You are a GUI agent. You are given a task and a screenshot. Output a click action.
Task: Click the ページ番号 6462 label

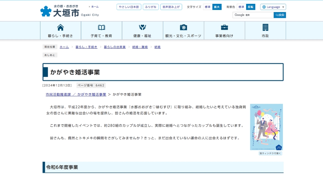click(x=91, y=85)
